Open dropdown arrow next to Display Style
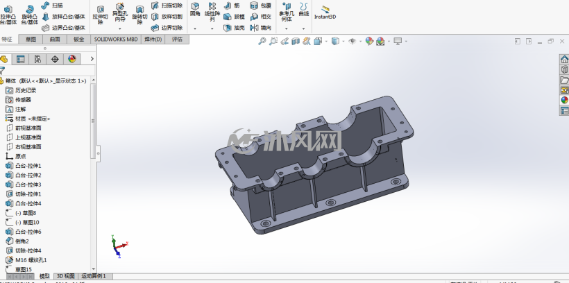 [x=343, y=42]
